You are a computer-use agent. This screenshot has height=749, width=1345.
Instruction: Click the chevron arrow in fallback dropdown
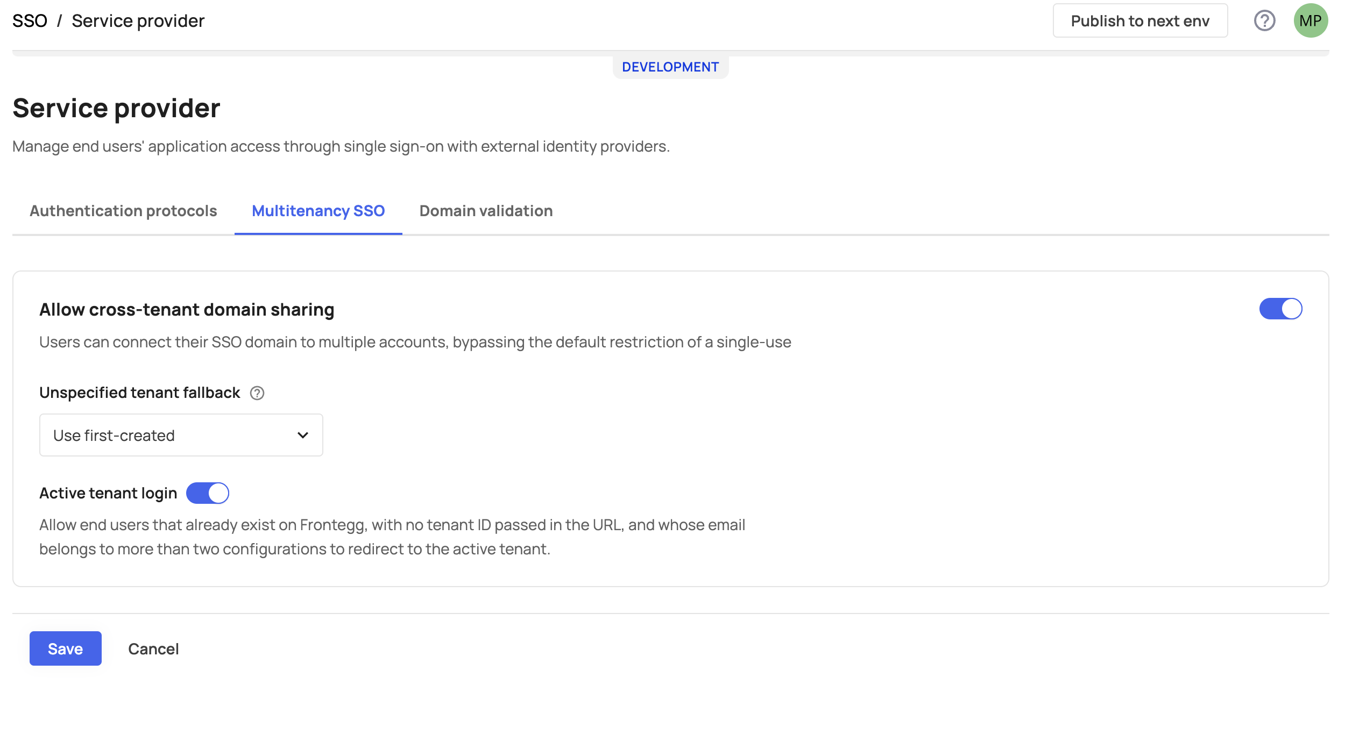point(303,435)
